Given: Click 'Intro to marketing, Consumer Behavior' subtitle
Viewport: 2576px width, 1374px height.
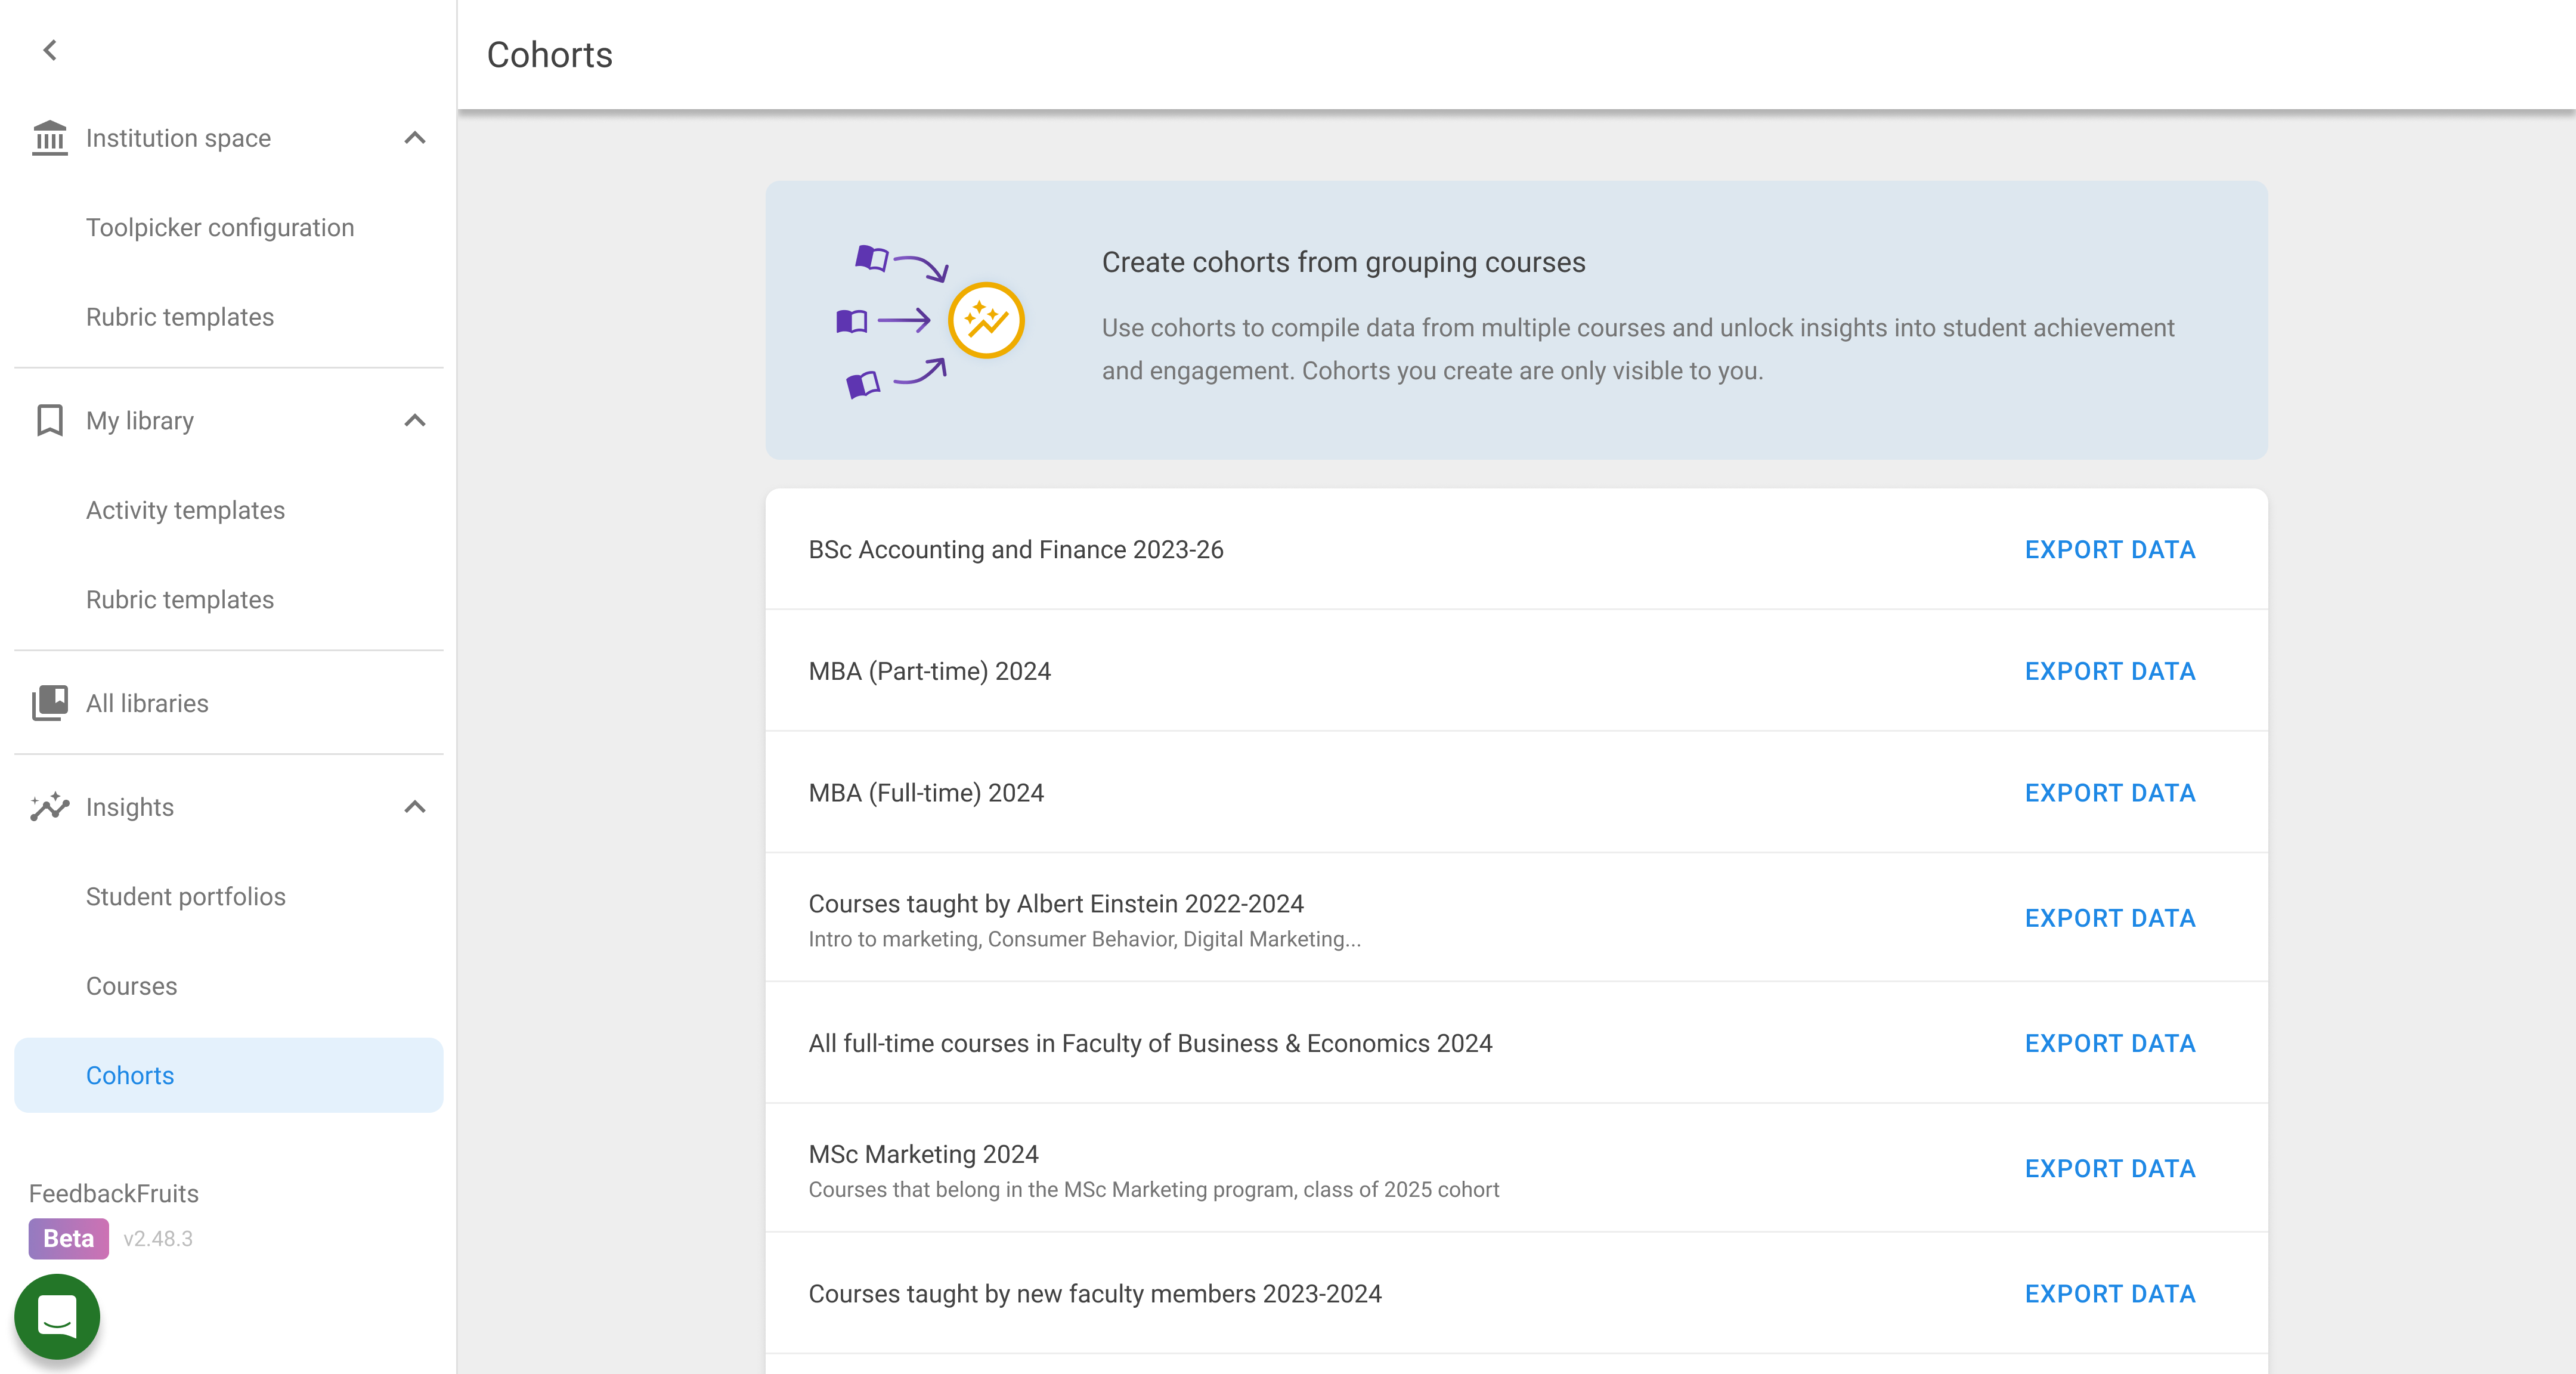Looking at the screenshot, I should (x=1084, y=939).
